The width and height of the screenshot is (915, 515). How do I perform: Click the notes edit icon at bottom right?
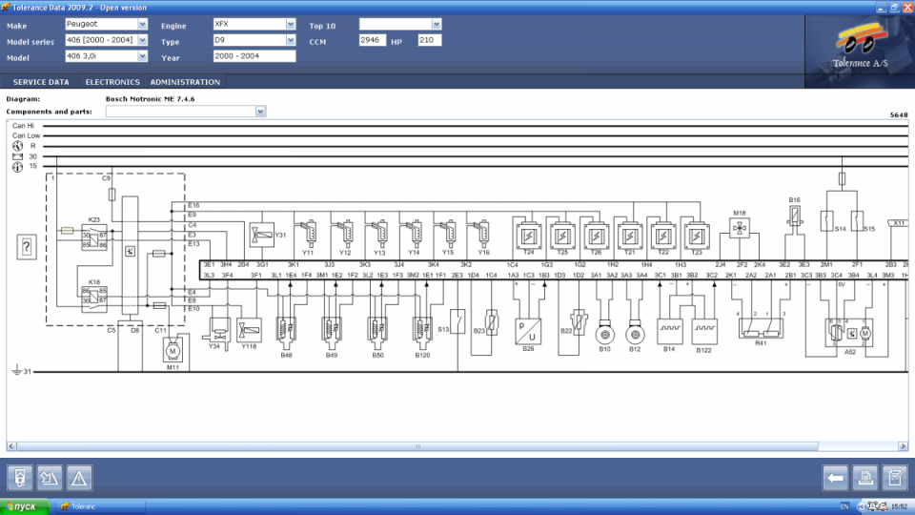tap(894, 477)
